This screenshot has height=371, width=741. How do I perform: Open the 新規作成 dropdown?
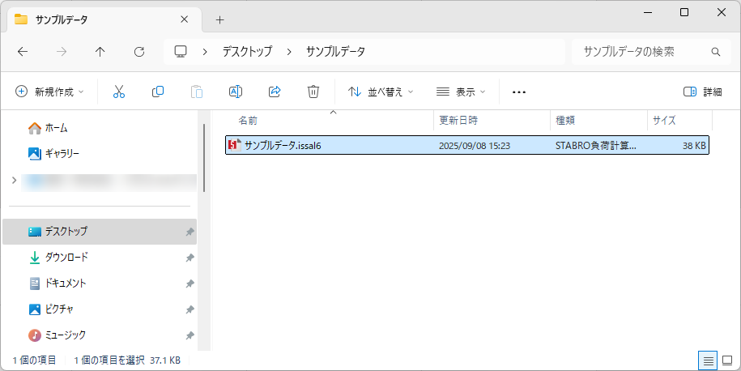pos(49,92)
